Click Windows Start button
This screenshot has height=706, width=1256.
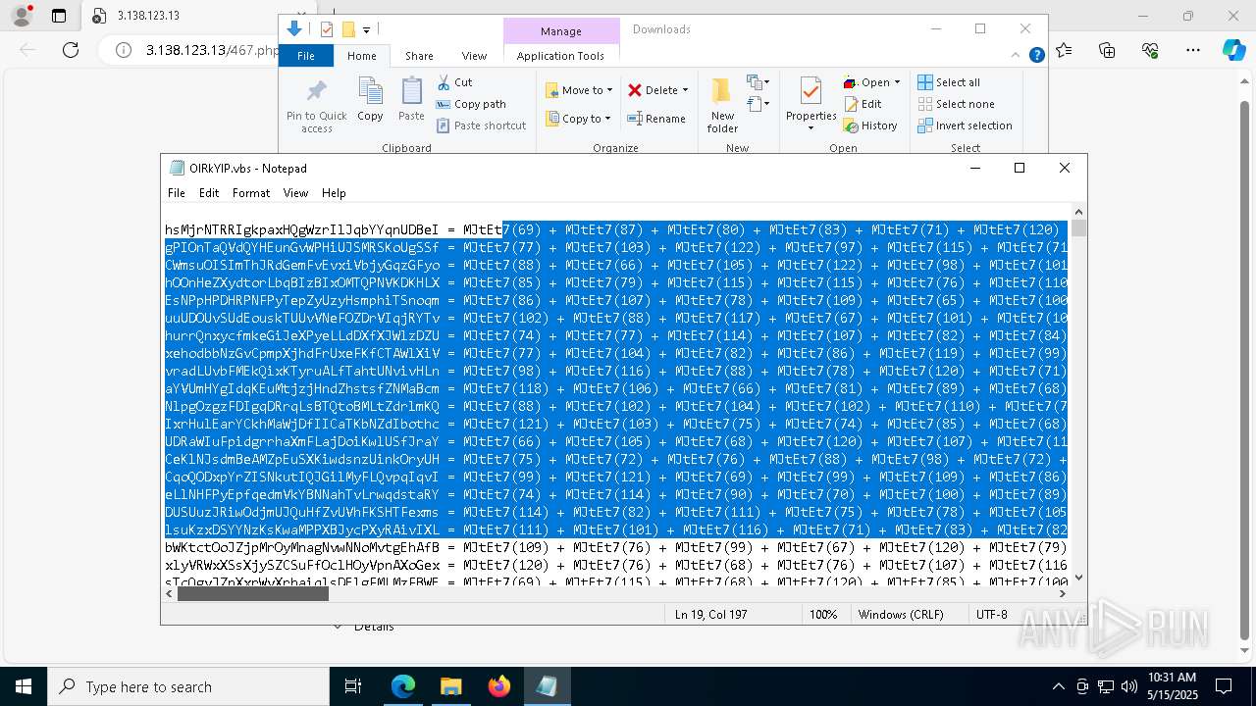coord(24,686)
